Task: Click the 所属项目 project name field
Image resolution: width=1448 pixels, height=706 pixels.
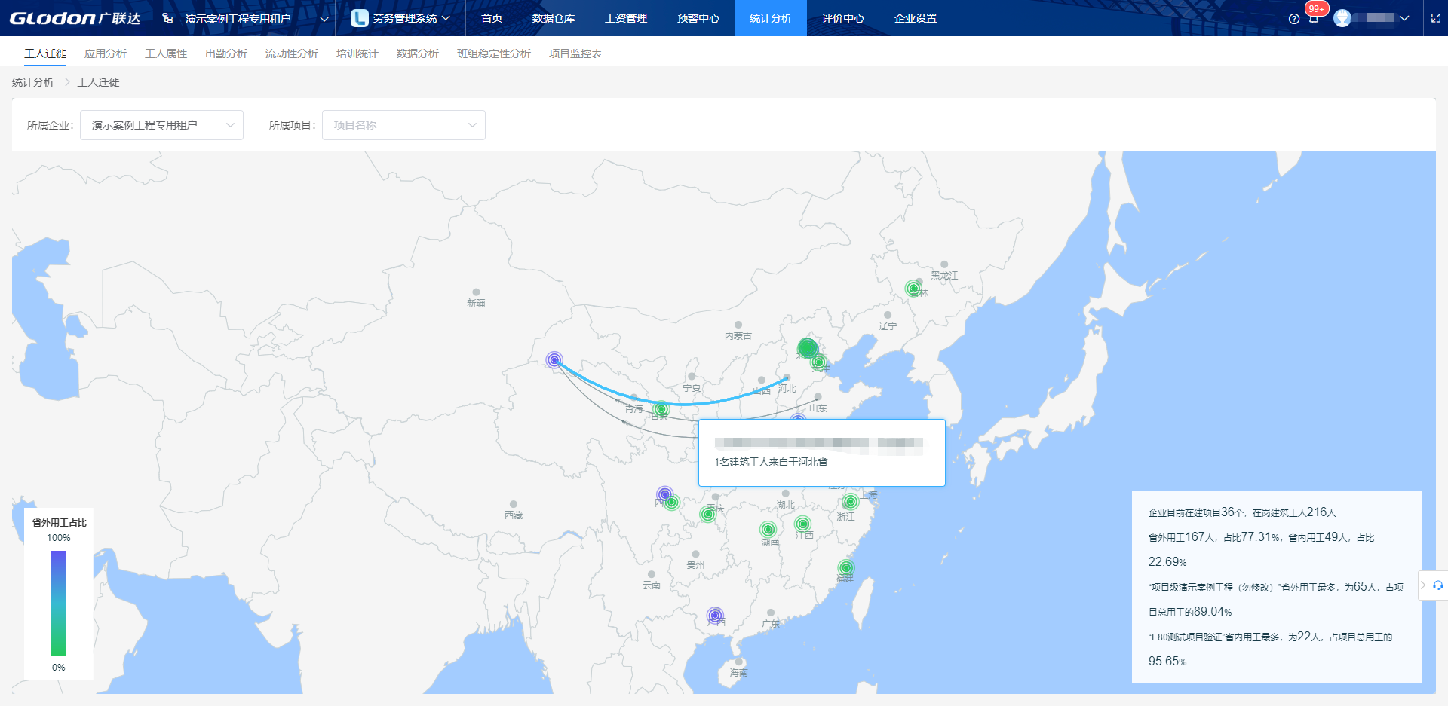Action: 403,125
